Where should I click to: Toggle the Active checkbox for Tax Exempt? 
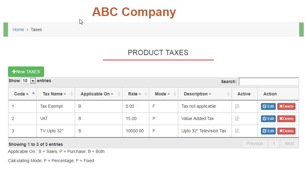click(x=237, y=106)
